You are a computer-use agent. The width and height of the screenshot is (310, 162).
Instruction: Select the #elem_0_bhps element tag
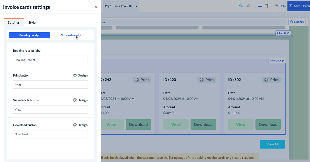tap(277, 61)
